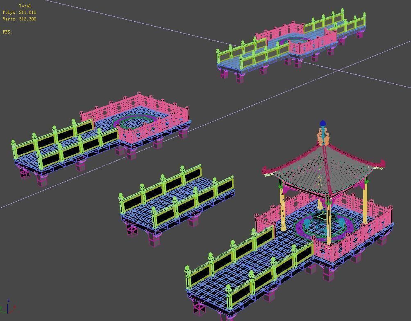Click the "Polys: 211,610" statistic
Image resolution: width=411 pixels, height=321 pixels.
coord(19,12)
